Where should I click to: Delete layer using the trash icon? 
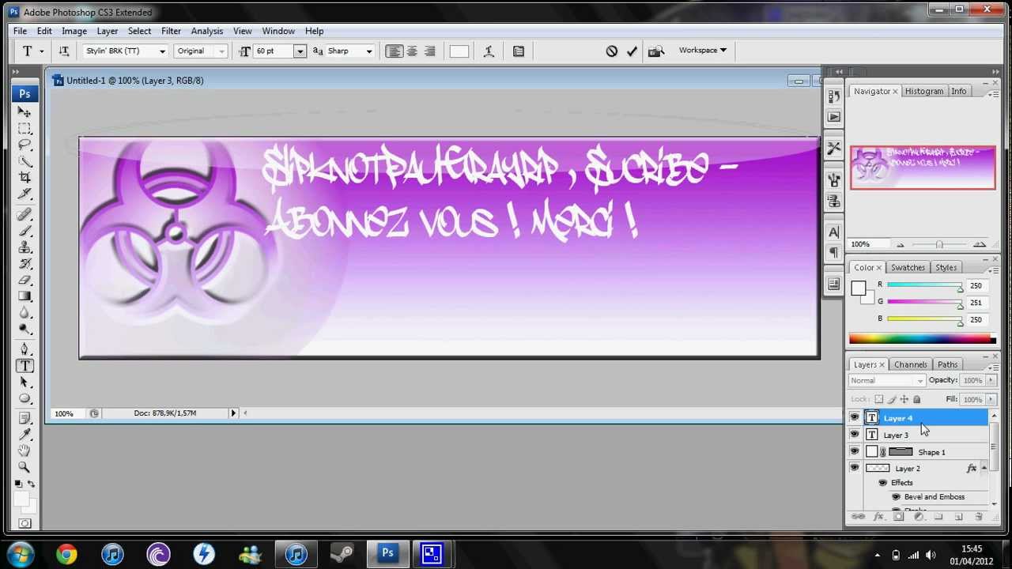pos(979,517)
